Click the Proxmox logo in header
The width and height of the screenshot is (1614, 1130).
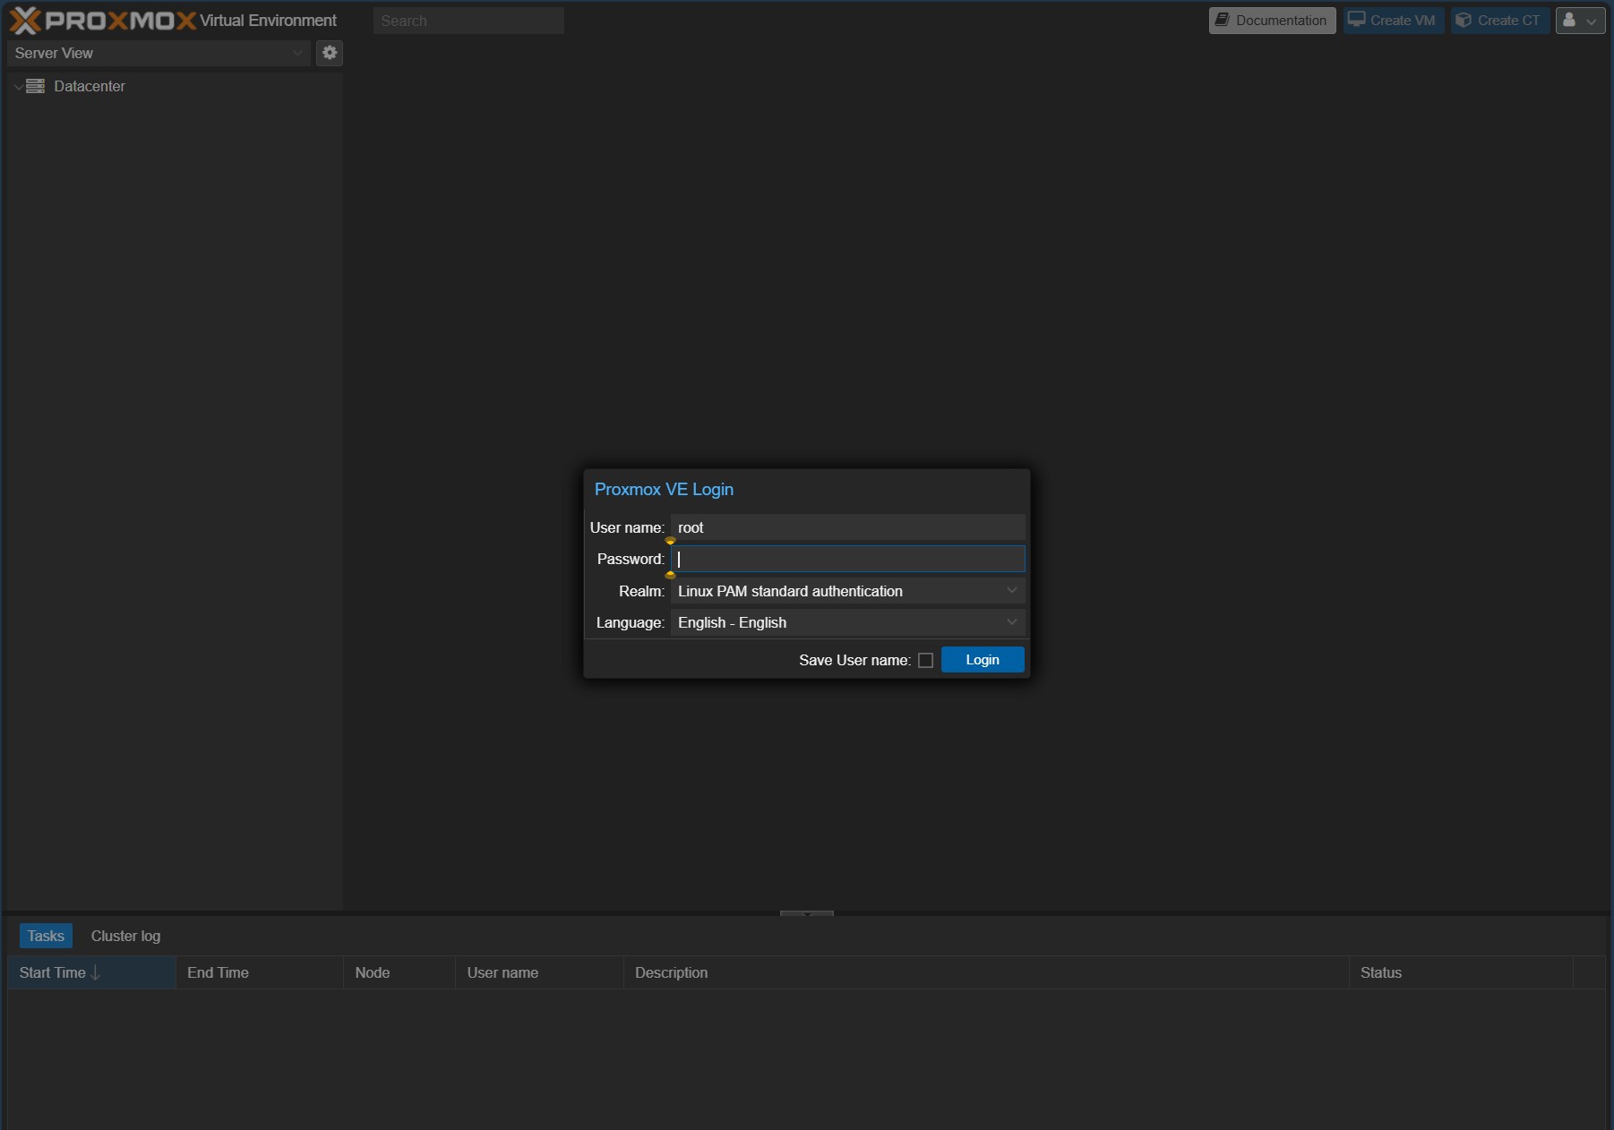tap(102, 21)
